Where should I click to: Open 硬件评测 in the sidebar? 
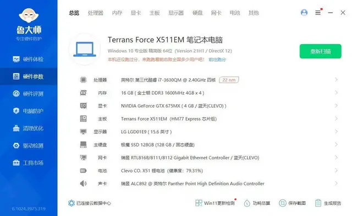point(29,94)
